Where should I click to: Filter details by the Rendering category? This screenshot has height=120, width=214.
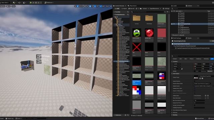point(199,59)
